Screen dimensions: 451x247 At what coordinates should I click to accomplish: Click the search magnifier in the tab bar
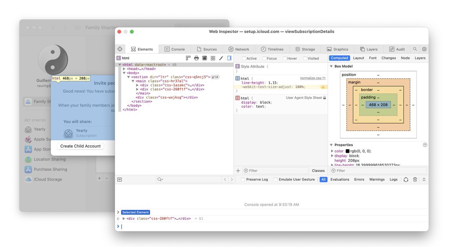point(415,49)
